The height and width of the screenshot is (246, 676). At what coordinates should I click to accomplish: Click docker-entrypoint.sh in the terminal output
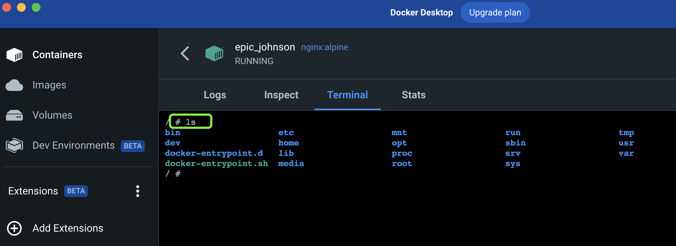216,164
